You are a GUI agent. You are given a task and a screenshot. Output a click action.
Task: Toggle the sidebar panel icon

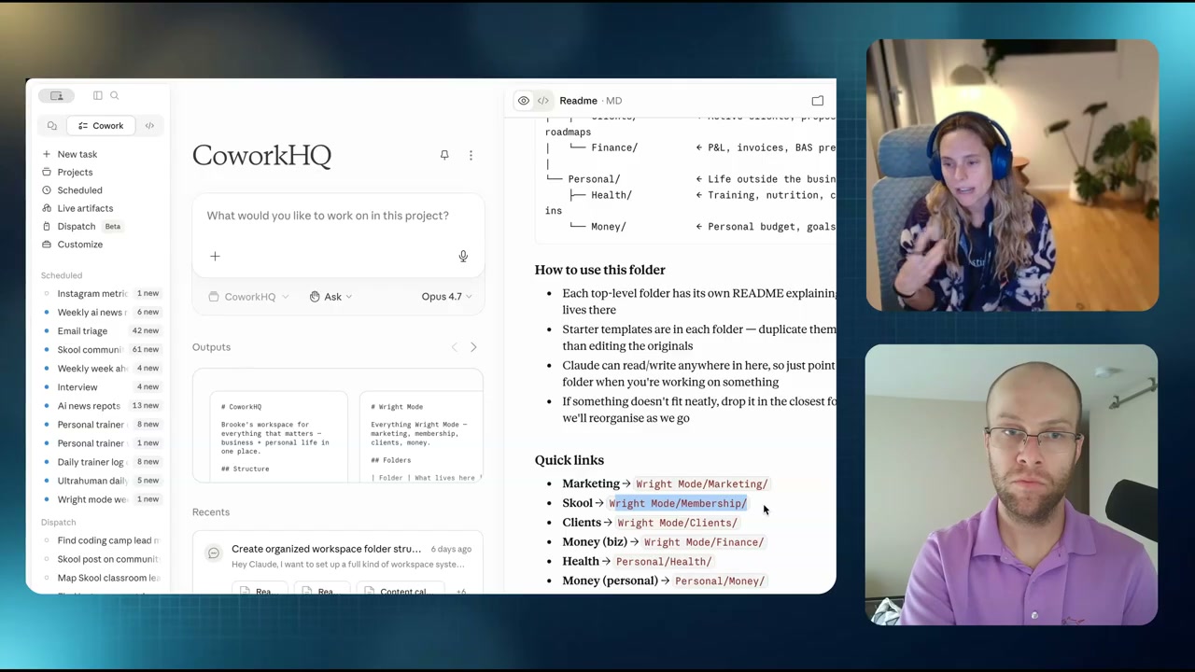coord(98,95)
